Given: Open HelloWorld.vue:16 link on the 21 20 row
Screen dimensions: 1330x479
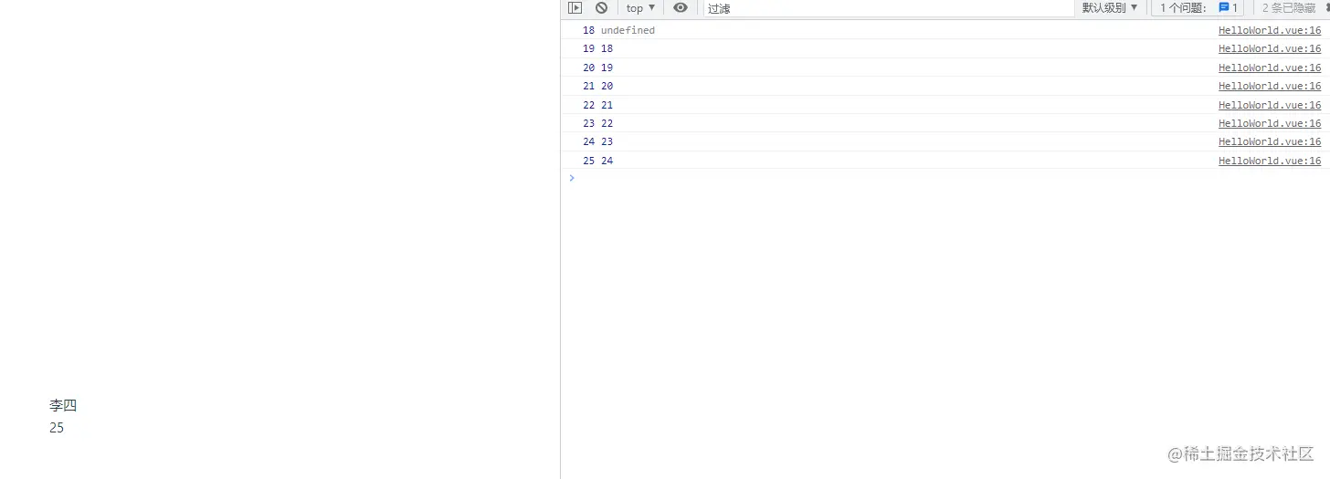Looking at the screenshot, I should coord(1269,86).
